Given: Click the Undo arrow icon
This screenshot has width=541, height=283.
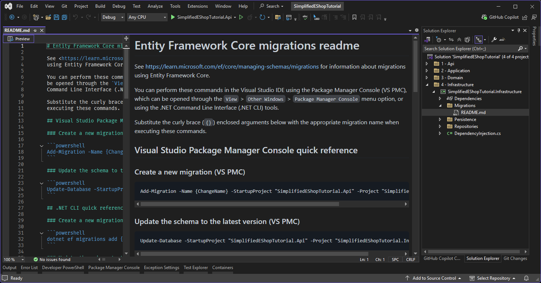Looking at the screenshot, I should tap(76, 17).
